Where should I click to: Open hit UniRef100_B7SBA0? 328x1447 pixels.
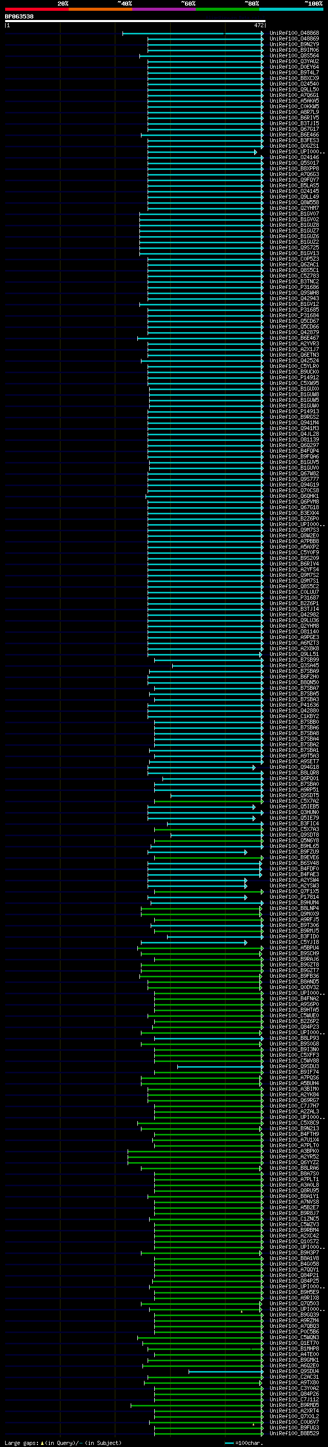(x=294, y=784)
